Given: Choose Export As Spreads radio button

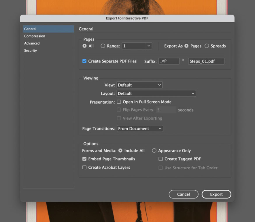Looking at the screenshot, I should [x=207, y=46].
